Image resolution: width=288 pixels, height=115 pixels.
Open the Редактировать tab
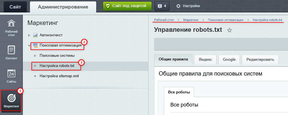pos(260,59)
